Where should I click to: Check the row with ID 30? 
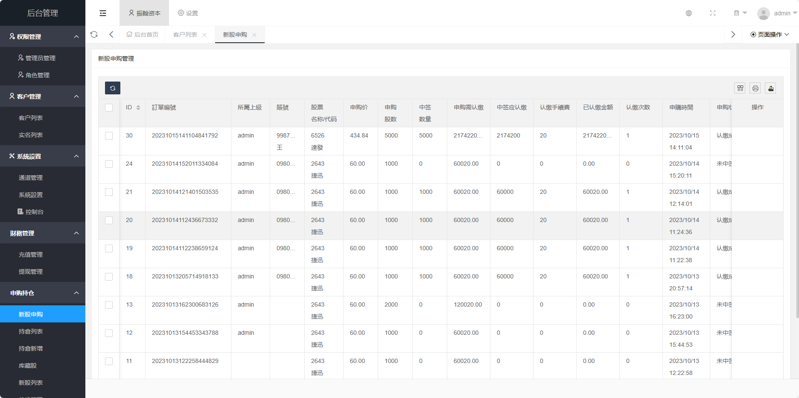pos(109,136)
